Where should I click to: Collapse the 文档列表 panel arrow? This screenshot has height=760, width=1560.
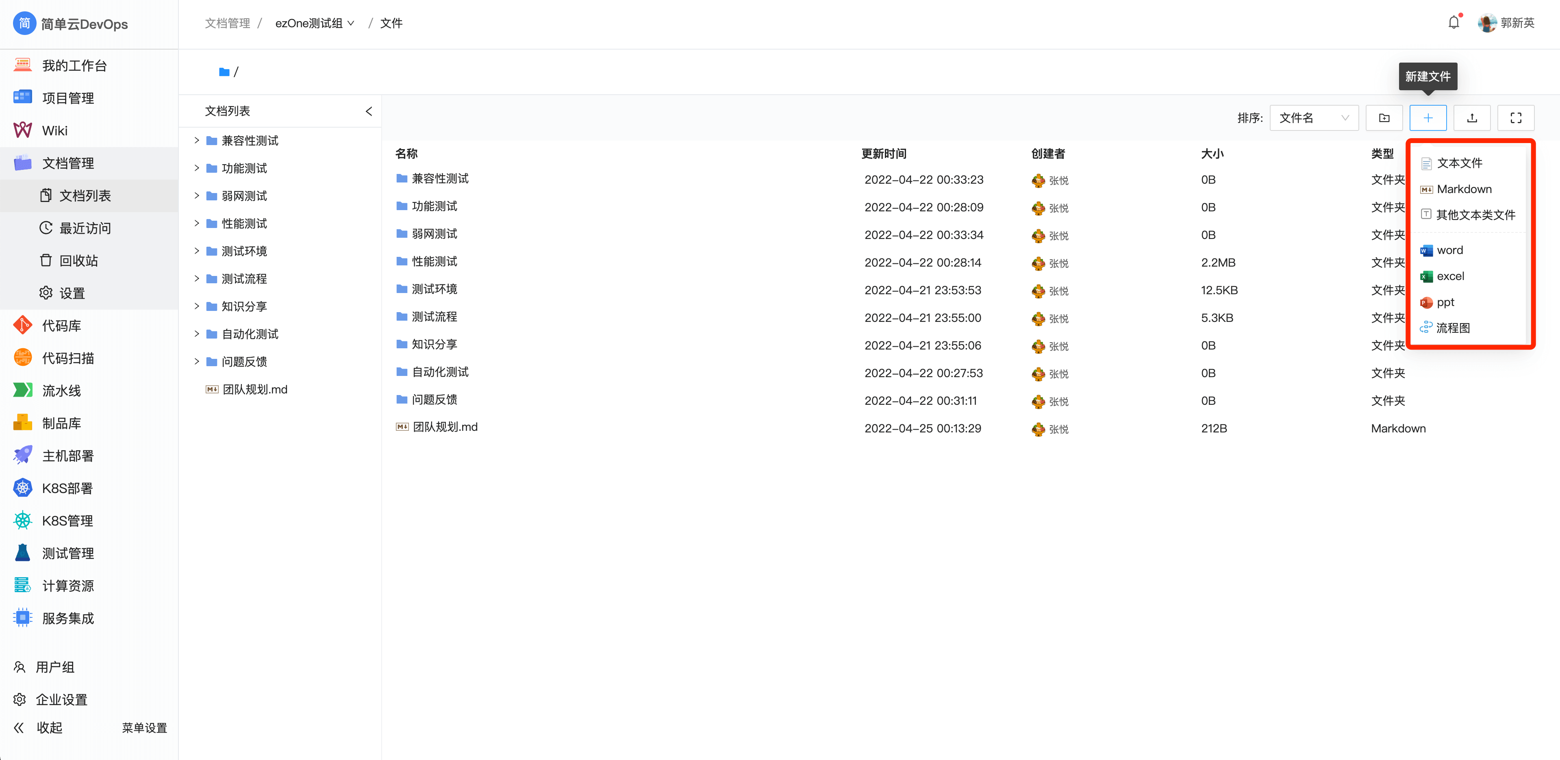pos(368,111)
